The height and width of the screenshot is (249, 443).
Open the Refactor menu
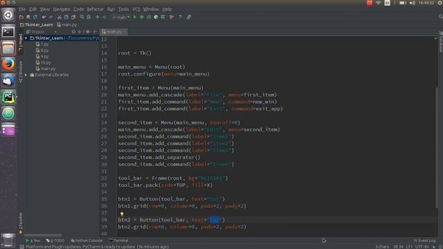point(96,9)
